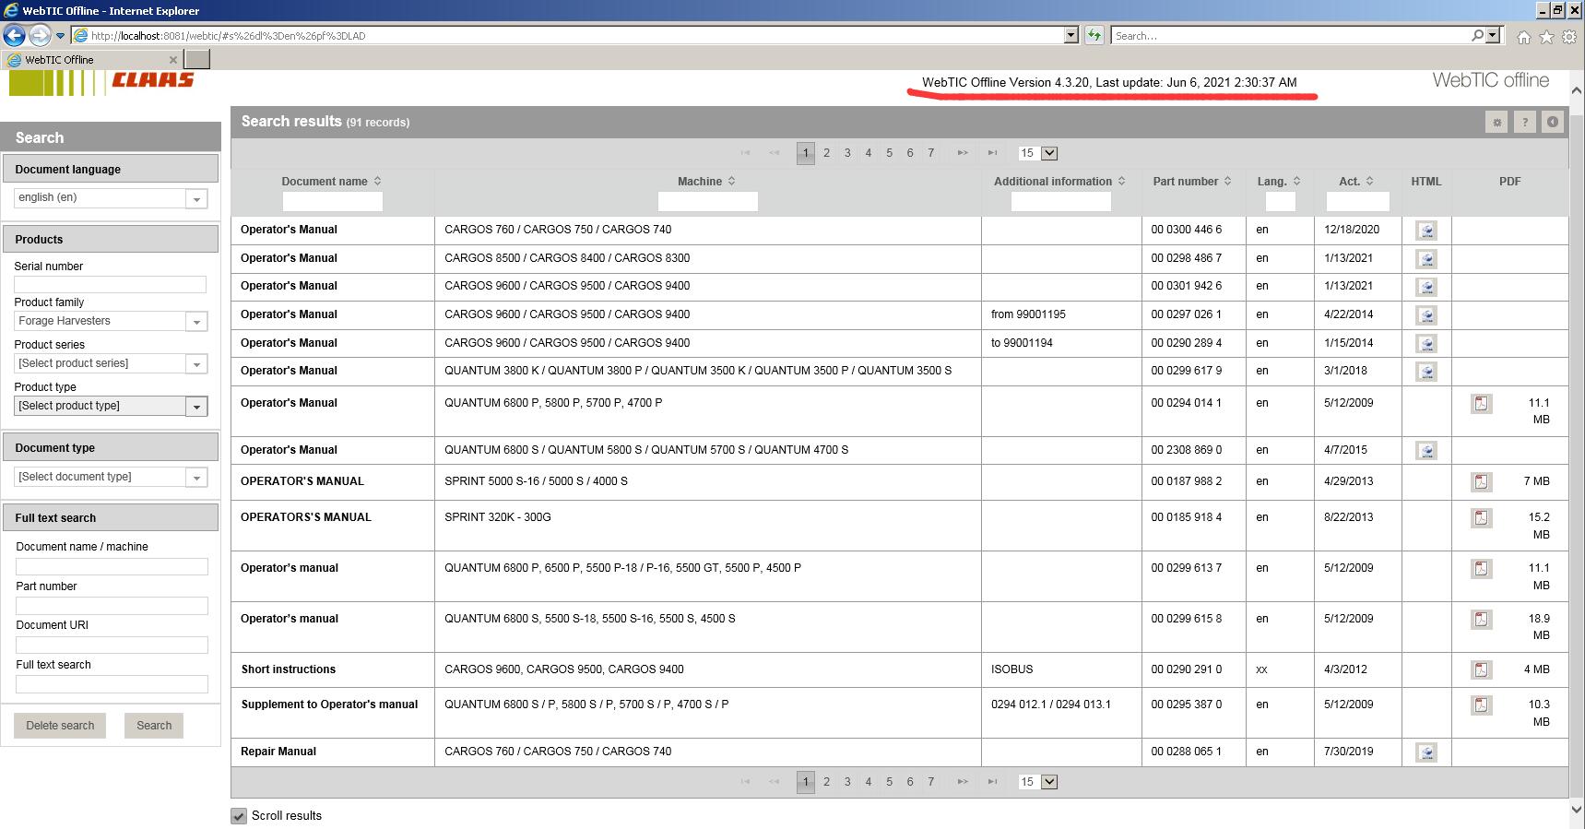
Task: Toggle the Scroll results checkbox
Action: coord(239,816)
